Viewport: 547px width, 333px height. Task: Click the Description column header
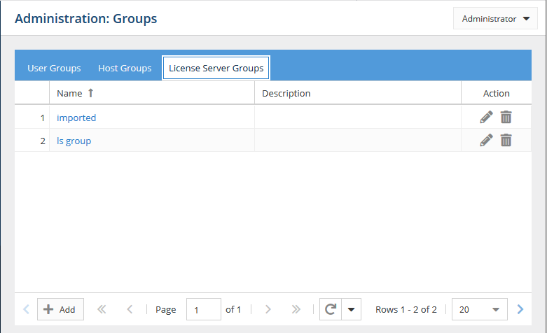[358, 93]
